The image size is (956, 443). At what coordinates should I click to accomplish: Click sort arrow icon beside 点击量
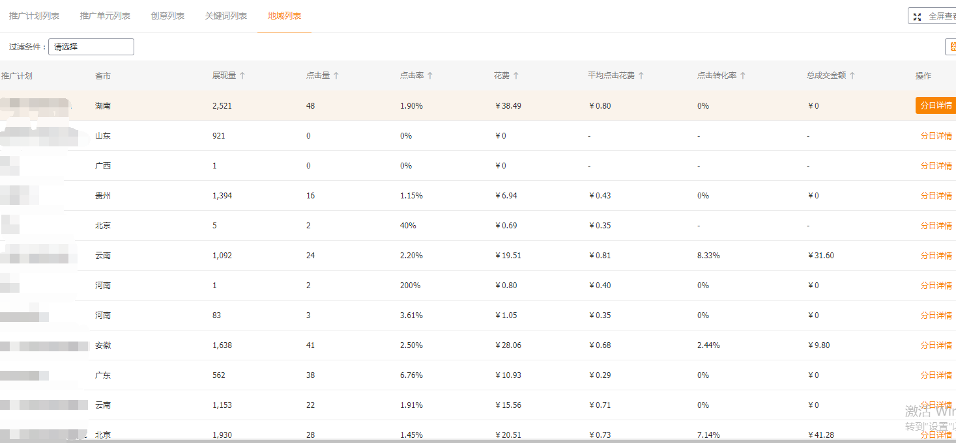(x=336, y=75)
